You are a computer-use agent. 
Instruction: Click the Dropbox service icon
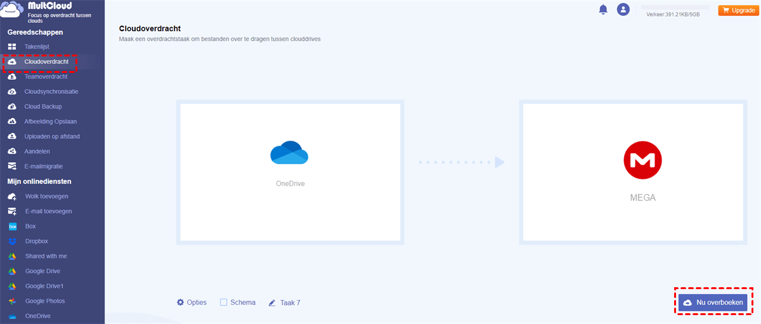pos(12,242)
